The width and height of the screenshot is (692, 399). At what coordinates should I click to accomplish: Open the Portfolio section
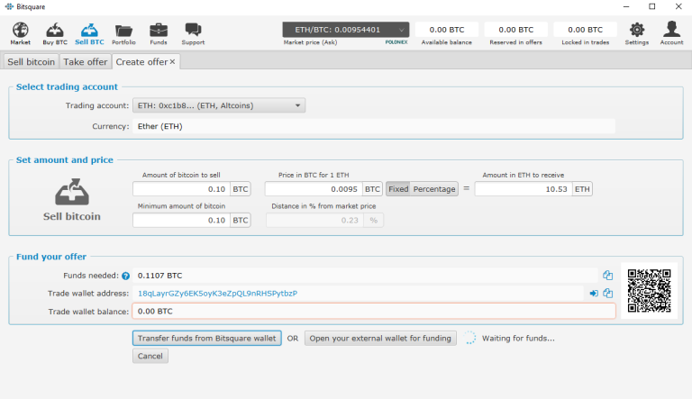click(x=123, y=33)
